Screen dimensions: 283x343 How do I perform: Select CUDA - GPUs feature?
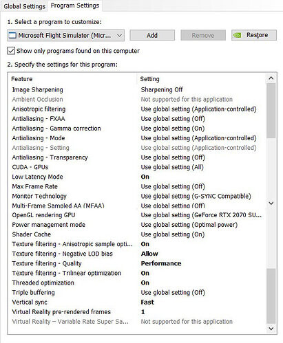(x=30, y=167)
